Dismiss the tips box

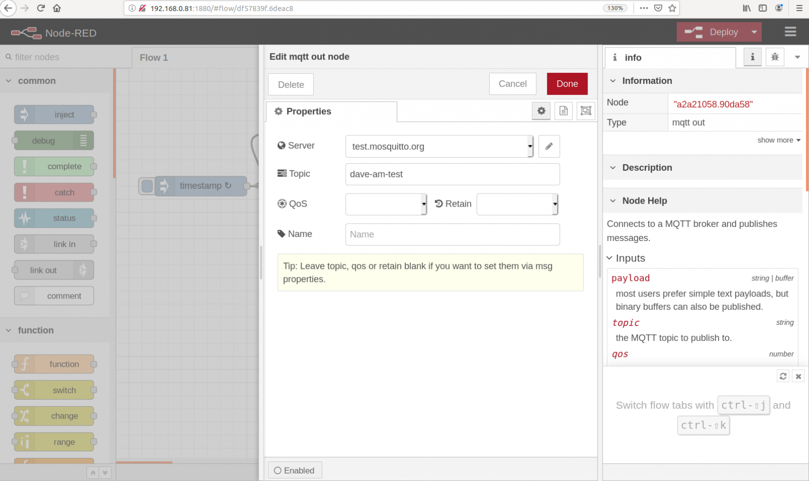(x=798, y=376)
